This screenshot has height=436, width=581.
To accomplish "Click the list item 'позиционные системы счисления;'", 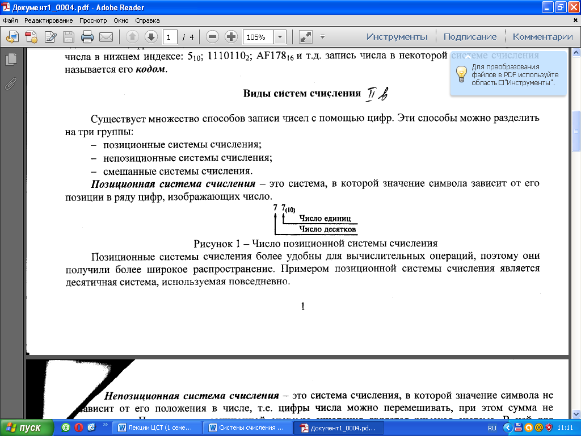I will click(x=182, y=144).
